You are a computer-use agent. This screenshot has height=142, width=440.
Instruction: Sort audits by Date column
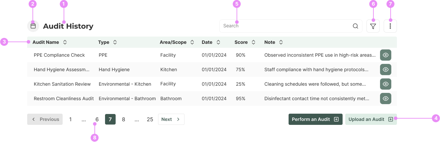click(218, 42)
